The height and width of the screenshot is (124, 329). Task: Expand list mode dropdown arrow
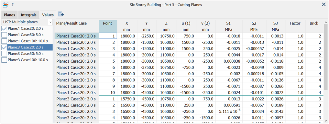[50, 22]
